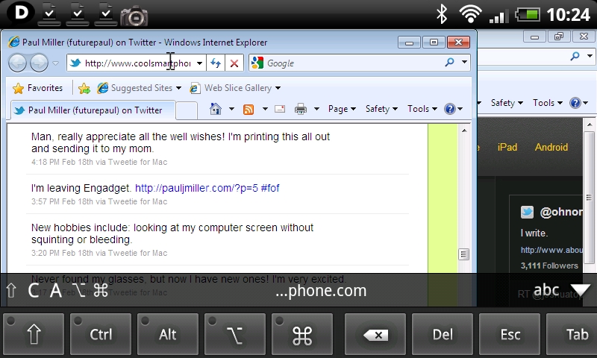The width and height of the screenshot is (597, 358).
Task: Stop loading with the red X icon
Action: (x=234, y=63)
